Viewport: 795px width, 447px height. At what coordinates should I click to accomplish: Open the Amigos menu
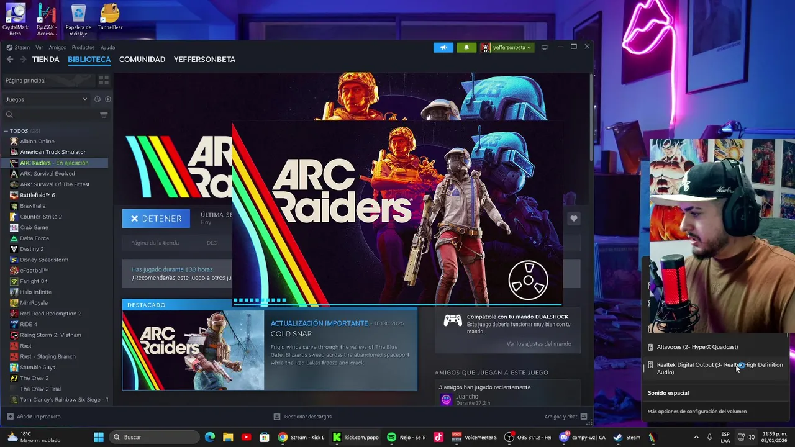[x=57, y=47]
